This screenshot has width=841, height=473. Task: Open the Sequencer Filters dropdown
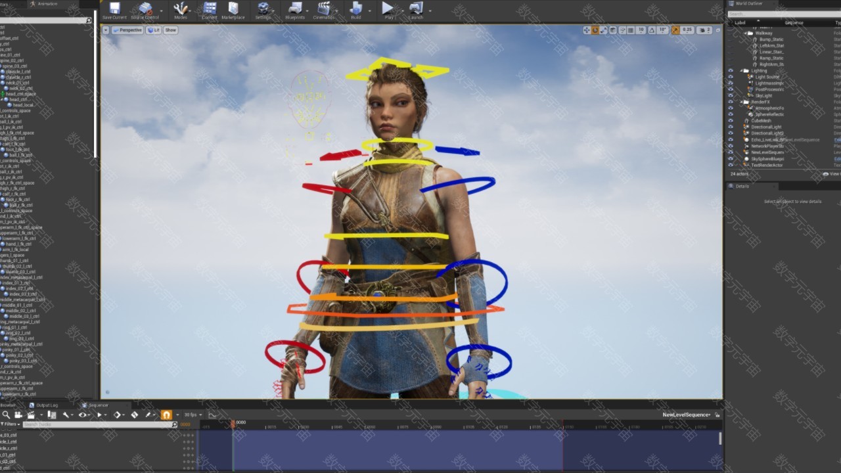(x=9, y=424)
